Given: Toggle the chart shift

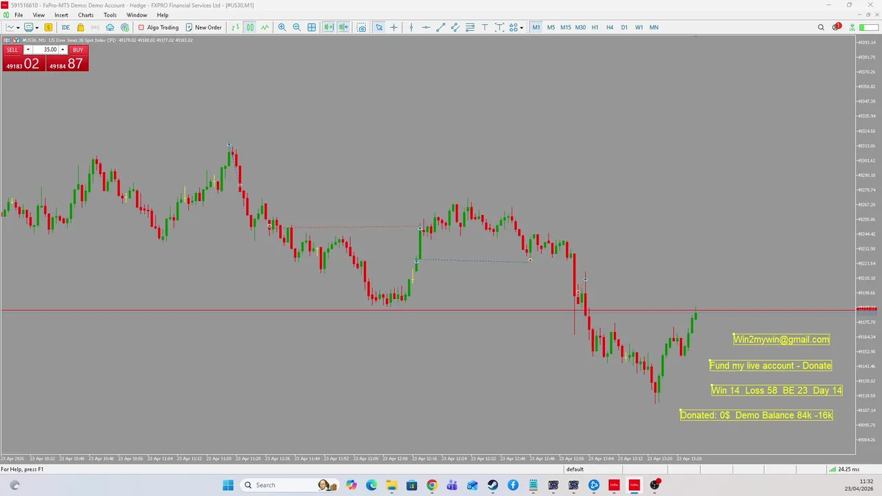Looking at the screenshot, I should 343,28.
